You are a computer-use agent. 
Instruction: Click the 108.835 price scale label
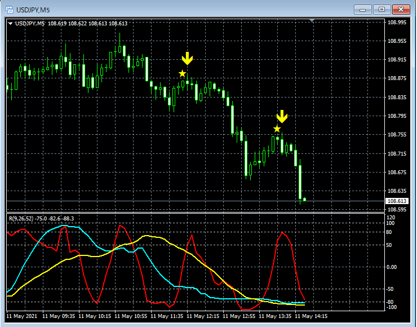coord(397,98)
